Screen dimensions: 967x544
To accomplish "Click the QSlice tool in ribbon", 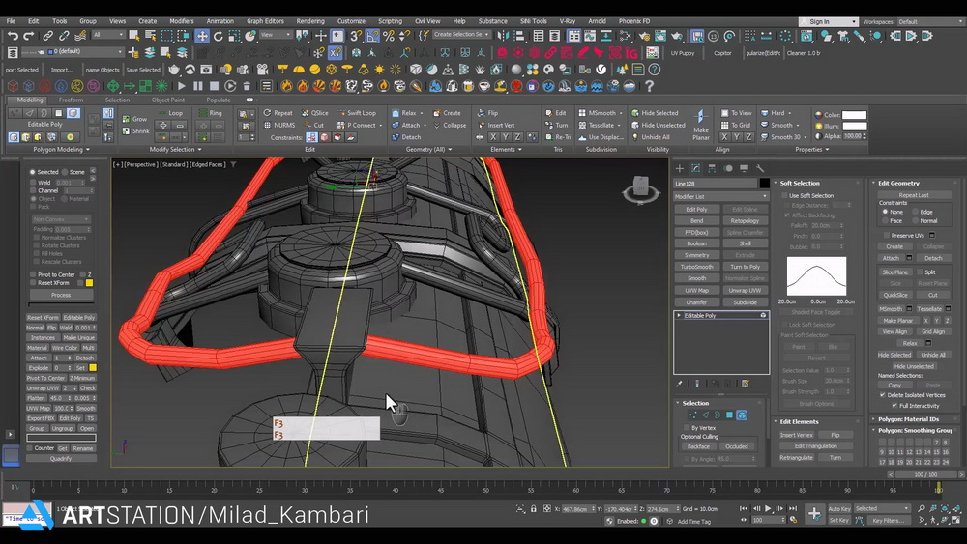I will pyautogui.click(x=315, y=113).
